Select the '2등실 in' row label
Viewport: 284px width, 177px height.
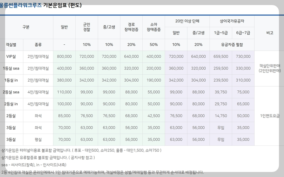[x=11, y=104]
